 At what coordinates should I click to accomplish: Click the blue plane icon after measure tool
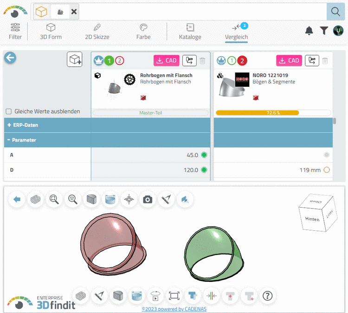pyautogui.click(x=185, y=200)
